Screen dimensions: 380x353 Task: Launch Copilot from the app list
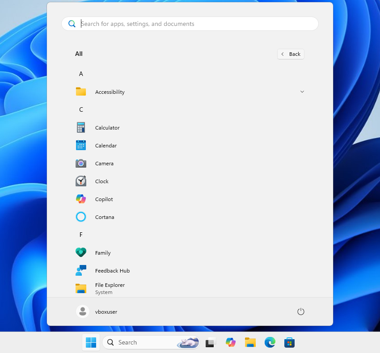click(x=81, y=199)
